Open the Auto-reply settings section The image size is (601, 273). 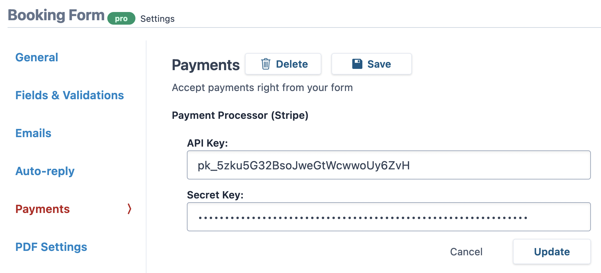pos(45,171)
